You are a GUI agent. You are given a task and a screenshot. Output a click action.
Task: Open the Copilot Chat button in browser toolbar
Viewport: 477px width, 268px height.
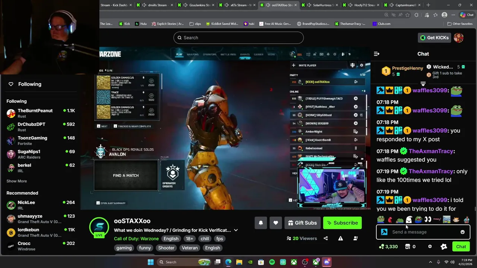[467, 15]
